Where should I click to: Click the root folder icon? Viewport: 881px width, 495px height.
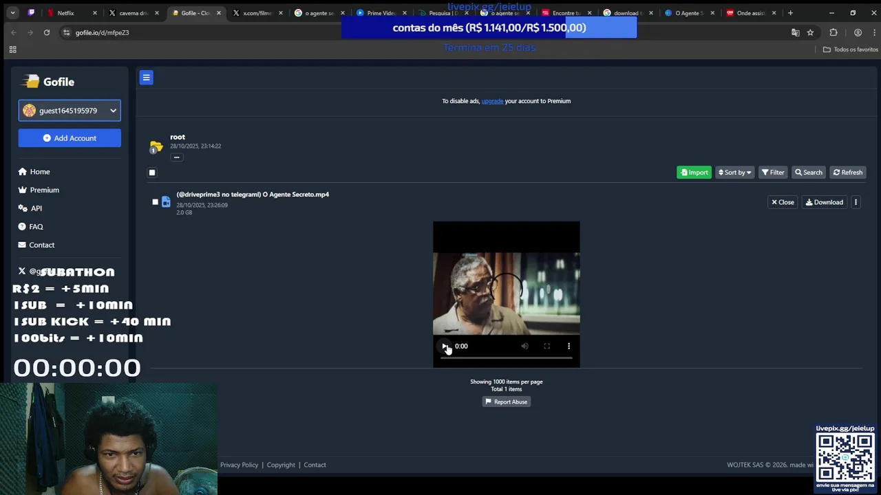(156, 146)
